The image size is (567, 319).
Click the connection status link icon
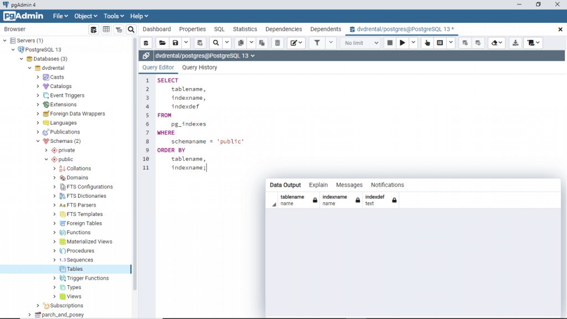[x=146, y=56]
